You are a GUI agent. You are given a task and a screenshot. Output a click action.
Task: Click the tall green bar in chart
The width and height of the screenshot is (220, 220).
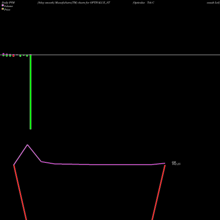pyautogui.click(x=30, y=92)
